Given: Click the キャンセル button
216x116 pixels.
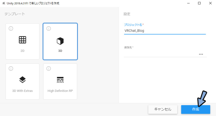Looking at the screenshot, I should pyautogui.click(x=163, y=109).
